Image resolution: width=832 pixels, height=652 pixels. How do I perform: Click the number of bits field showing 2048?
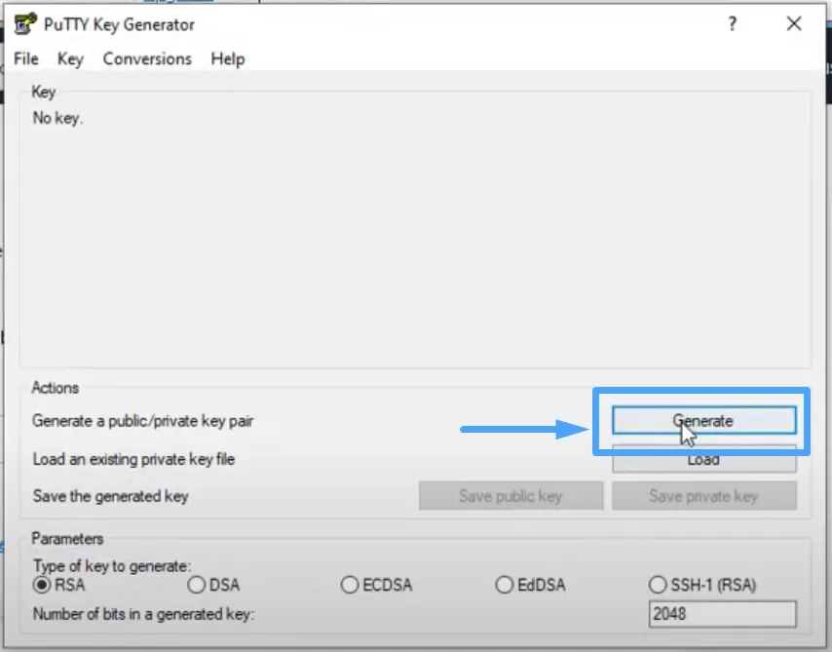point(722,614)
